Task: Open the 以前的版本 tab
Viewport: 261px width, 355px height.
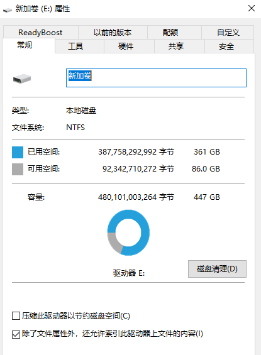Action: click(x=113, y=33)
